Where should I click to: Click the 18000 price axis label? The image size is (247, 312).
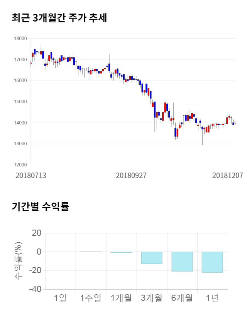[x=20, y=39]
